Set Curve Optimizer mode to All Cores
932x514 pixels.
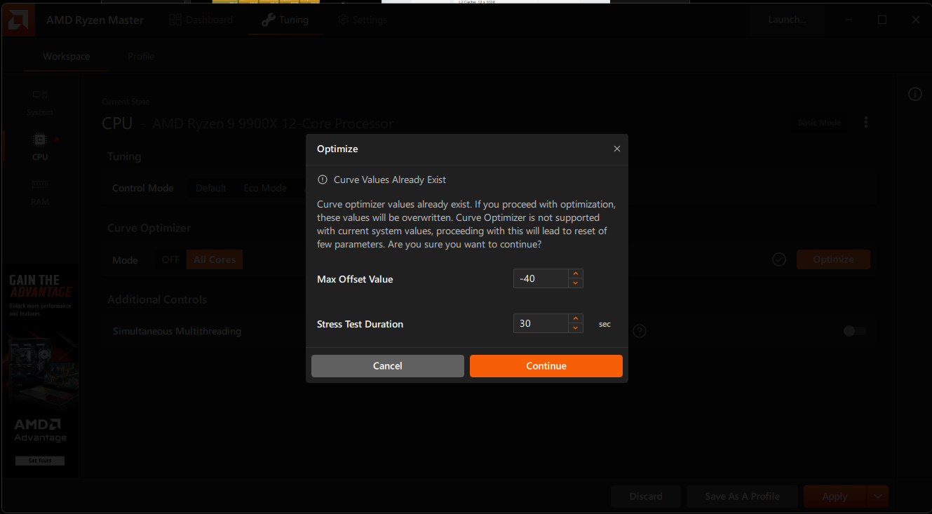215,259
